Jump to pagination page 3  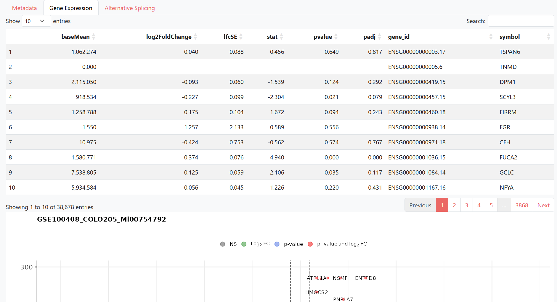(467, 205)
